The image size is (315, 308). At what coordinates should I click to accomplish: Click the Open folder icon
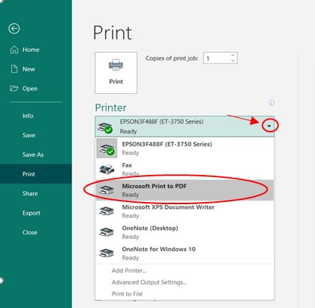pyautogui.click(x=14, y=88)
